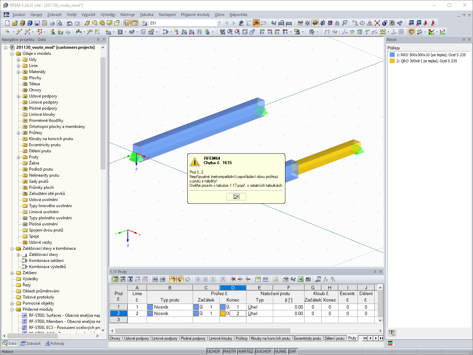Click OK in the error dialog
473x355 pixels.
click(x=236, y=197)
